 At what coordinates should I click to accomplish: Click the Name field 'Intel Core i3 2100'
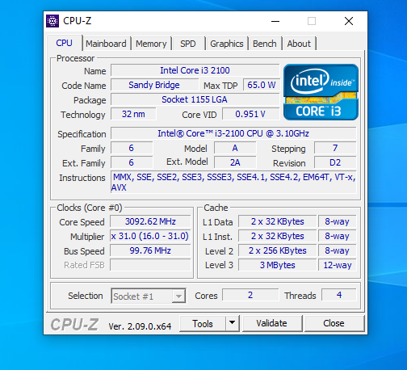point(195,70)
